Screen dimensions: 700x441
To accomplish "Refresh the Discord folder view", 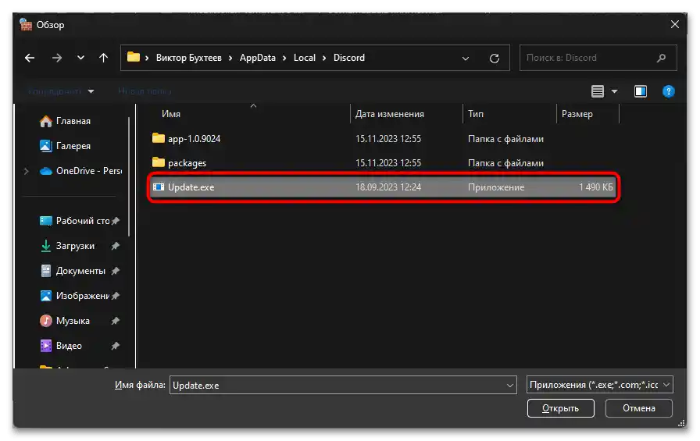I will 495,59.
